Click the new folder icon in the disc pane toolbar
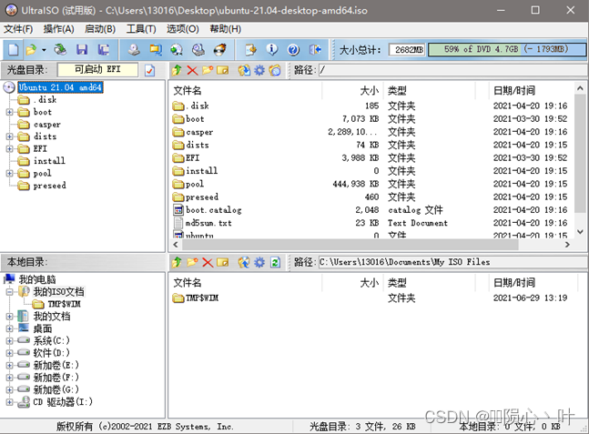 click(x=208, y=70)
